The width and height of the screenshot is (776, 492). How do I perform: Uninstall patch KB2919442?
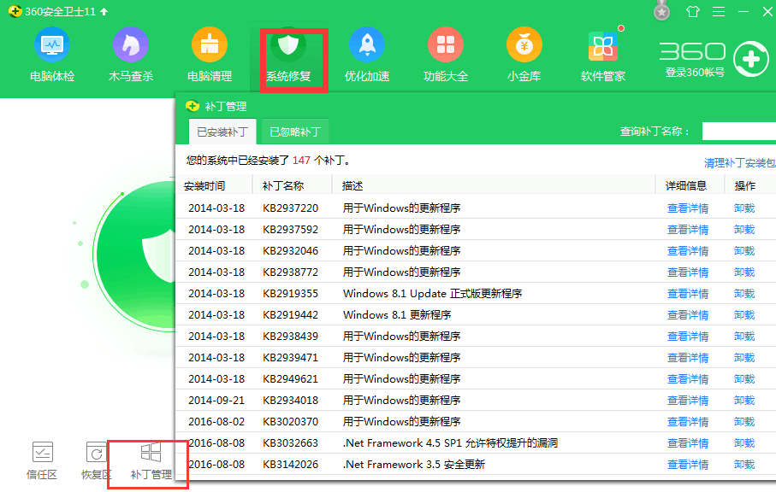click(x=744, y=314)
